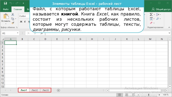Expand the Find and Select dropdown arrow
172x97 pixels.
160,19
